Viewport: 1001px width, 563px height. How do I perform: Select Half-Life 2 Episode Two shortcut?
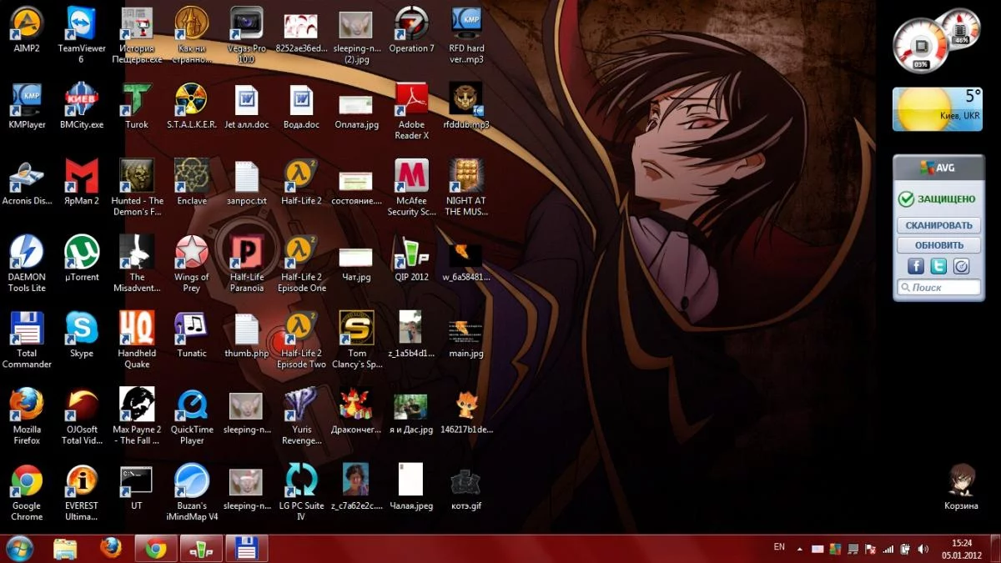[x=301, y=340]
